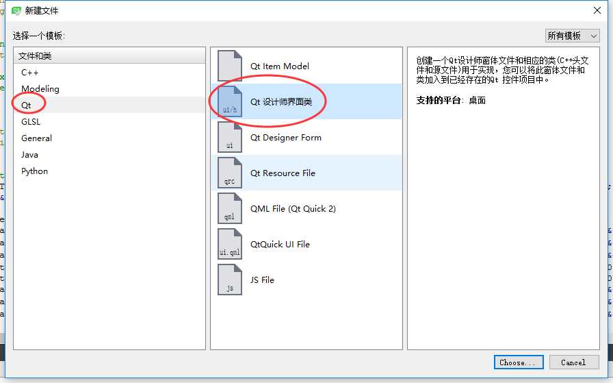Image resolution: width=613 pixels, height=383 pixels.
Task: Select QML File (Qt Quick 2) template
Action: tap(306, 208)
